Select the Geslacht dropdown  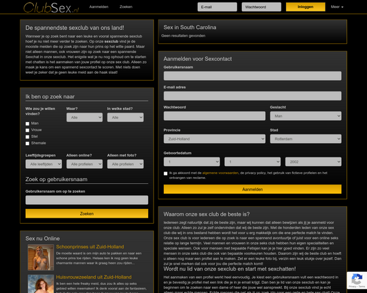(x=305, y=116)
